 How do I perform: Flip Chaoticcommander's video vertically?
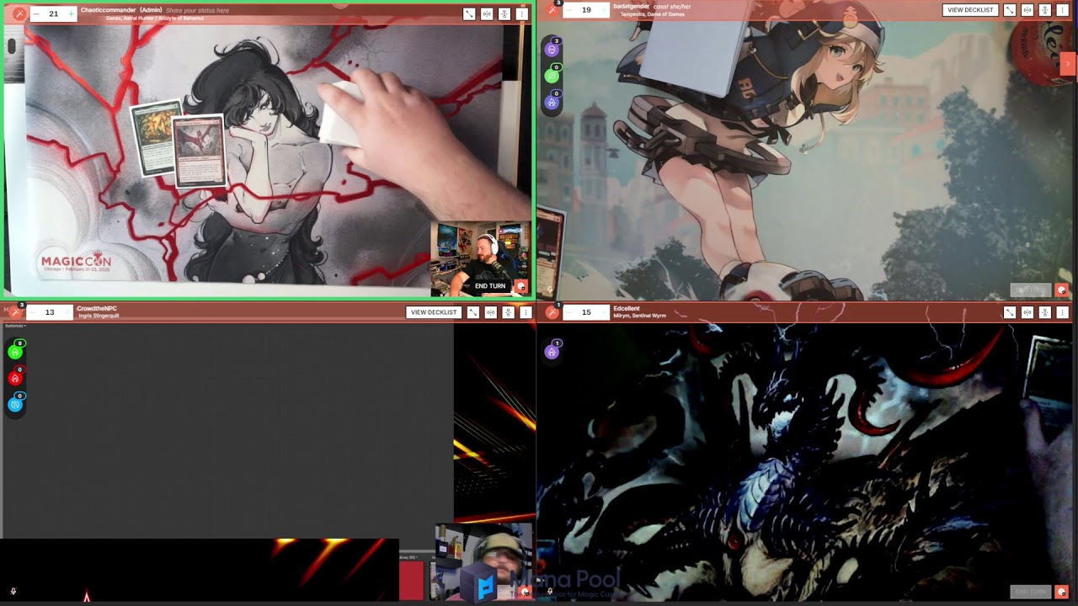[504, 13]
